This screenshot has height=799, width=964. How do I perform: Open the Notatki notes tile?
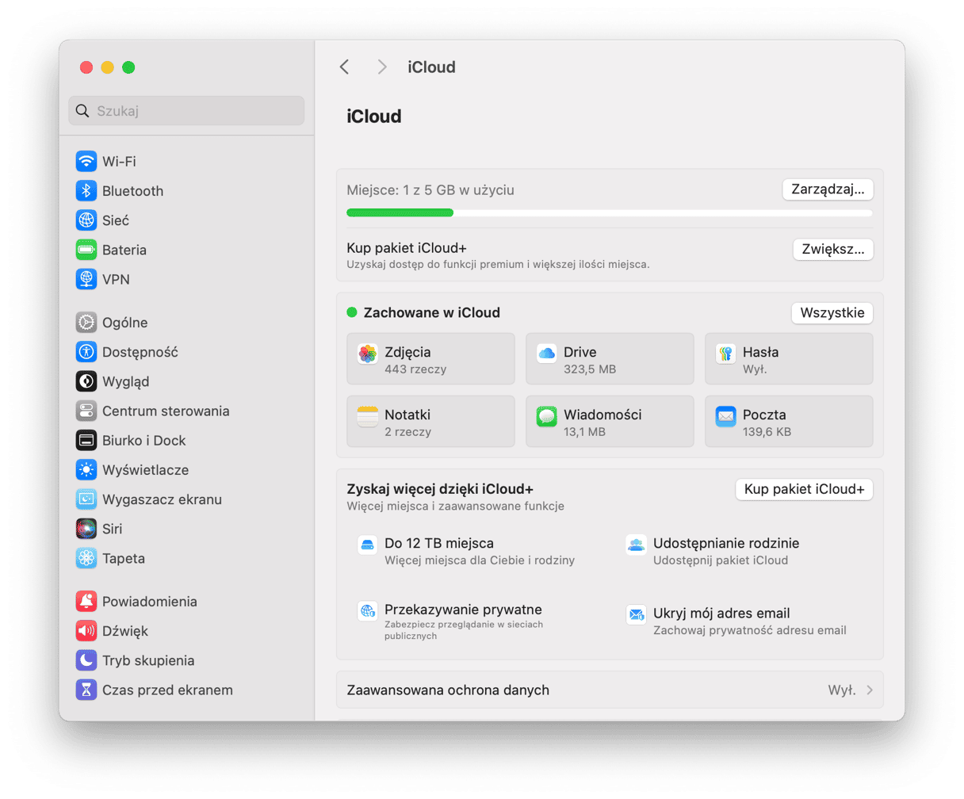tap(431, 422)
